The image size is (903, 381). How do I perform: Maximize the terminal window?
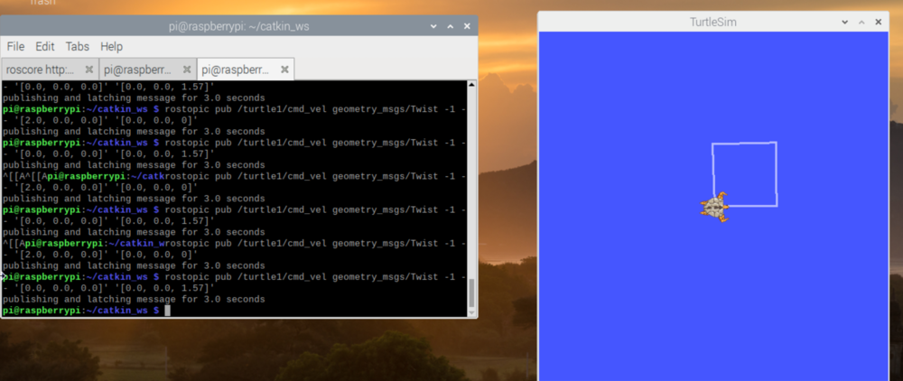[x=448, y=26]
